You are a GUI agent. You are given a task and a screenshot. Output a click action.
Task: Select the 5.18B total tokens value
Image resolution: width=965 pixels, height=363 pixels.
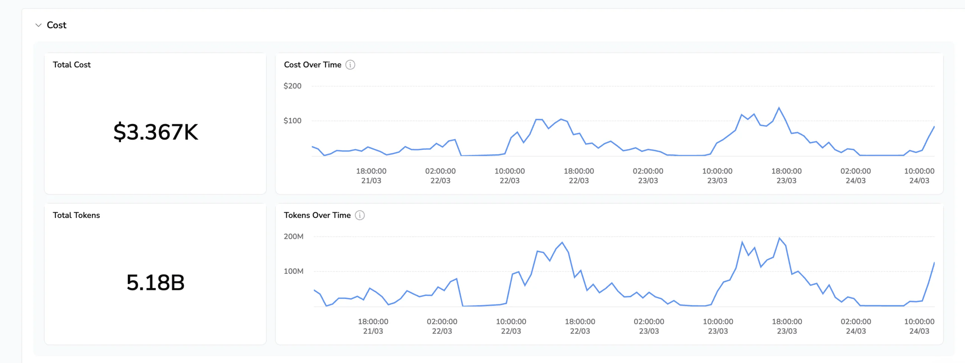tap(155, 282)
